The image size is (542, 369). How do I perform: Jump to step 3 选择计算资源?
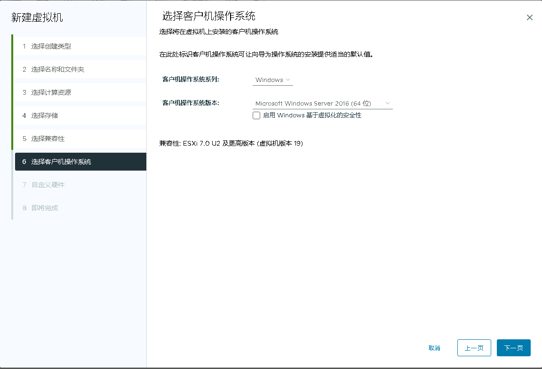click(x=51, y=92)
